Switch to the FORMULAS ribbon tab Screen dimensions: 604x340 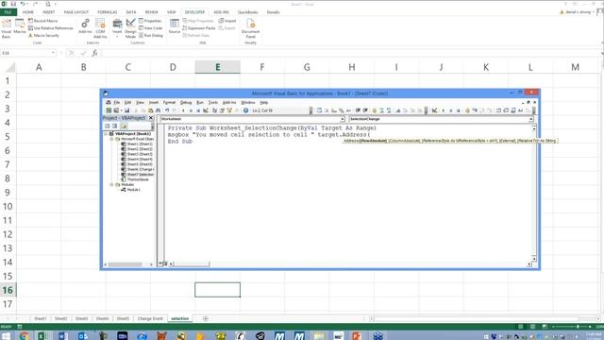pyautogui.click(x=107, y=12)
